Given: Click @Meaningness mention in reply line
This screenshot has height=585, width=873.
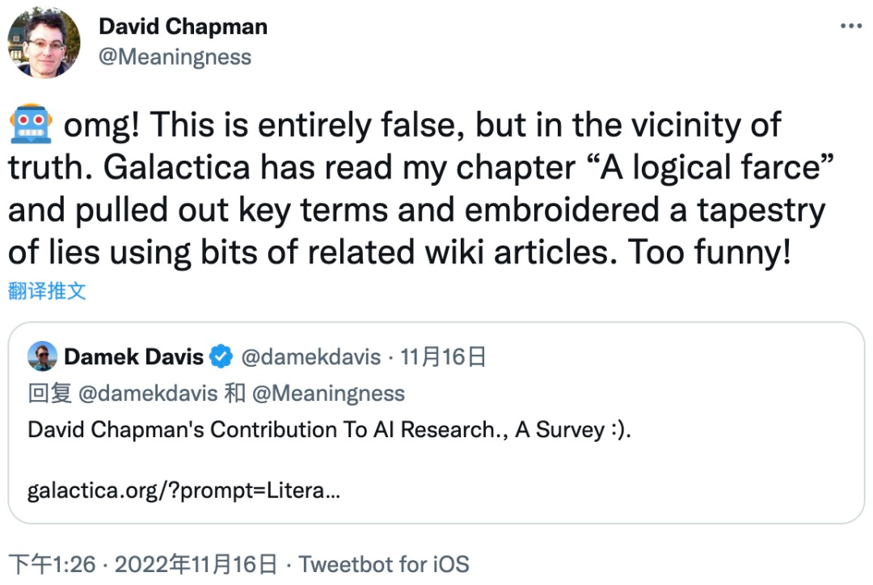Looking at the screenshot, I should (328, 394).
